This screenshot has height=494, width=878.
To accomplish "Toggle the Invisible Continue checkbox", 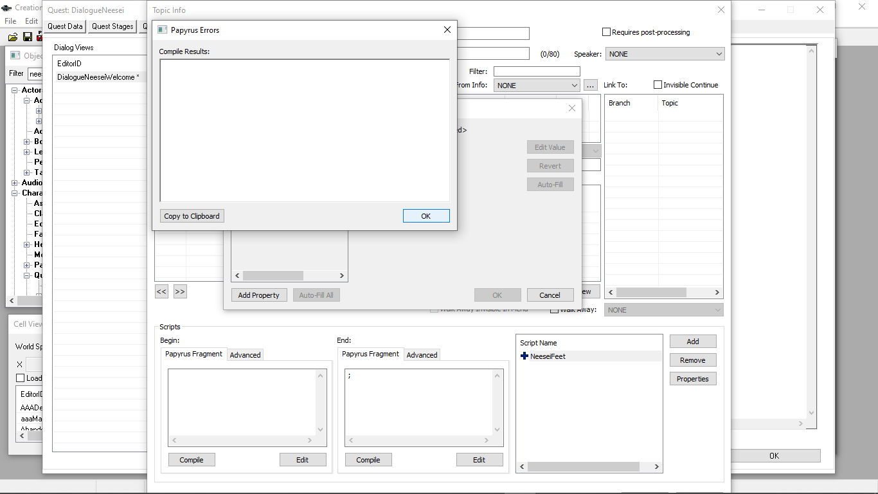I will 658,85.
